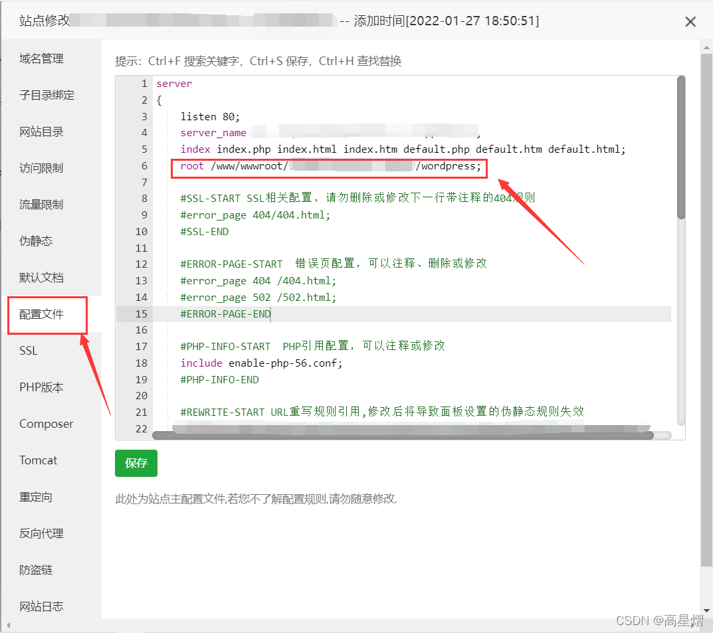Select the 流量限制 tab
The height and width of the screenshot is (633, 713).
coord(41,205)
